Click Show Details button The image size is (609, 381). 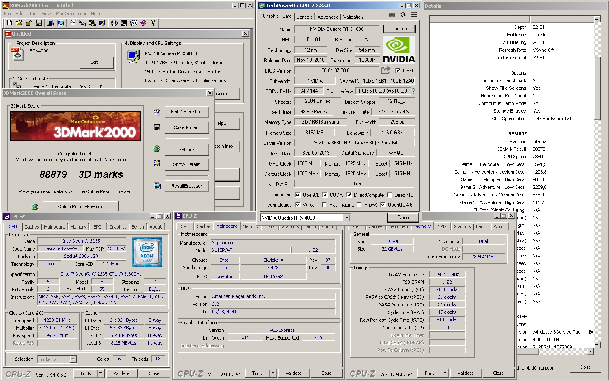point(187,164)
